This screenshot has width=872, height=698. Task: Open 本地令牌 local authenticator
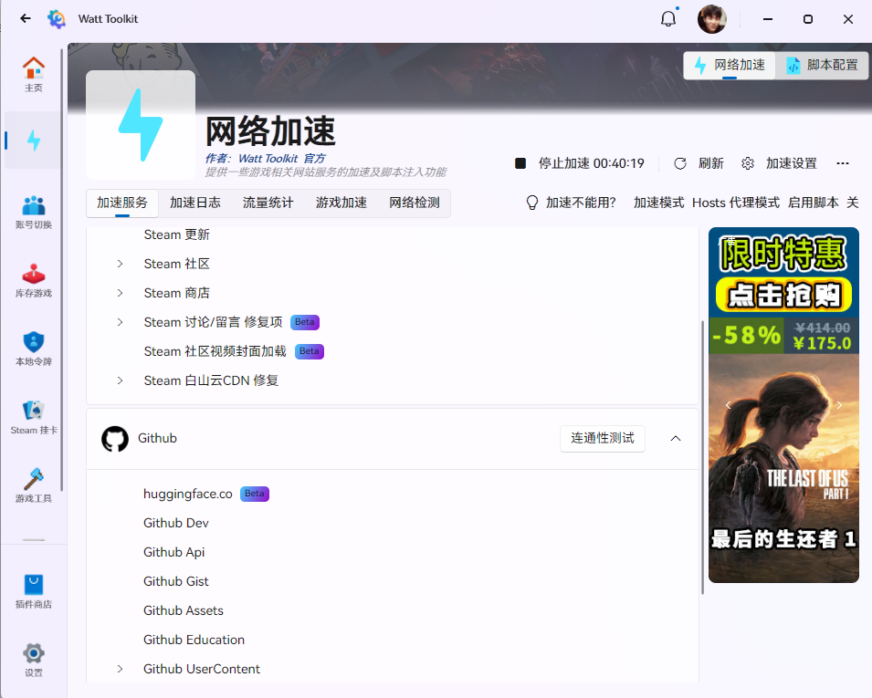pos(34,349)
